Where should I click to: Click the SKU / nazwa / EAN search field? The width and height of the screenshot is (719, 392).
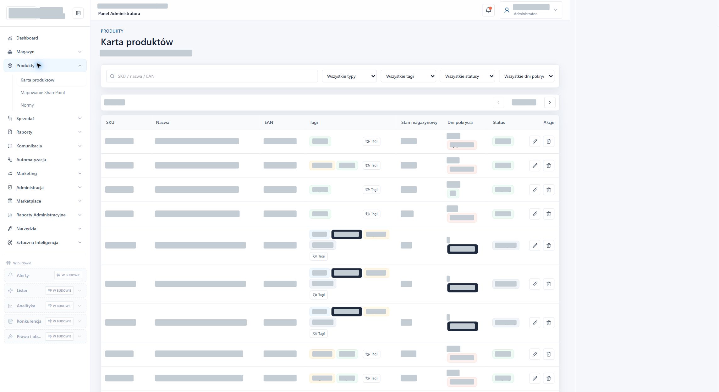click(212, 76)
